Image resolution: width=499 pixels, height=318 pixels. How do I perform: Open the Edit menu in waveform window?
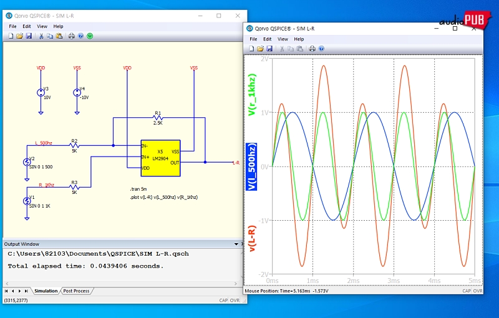(x=267, y=39)
